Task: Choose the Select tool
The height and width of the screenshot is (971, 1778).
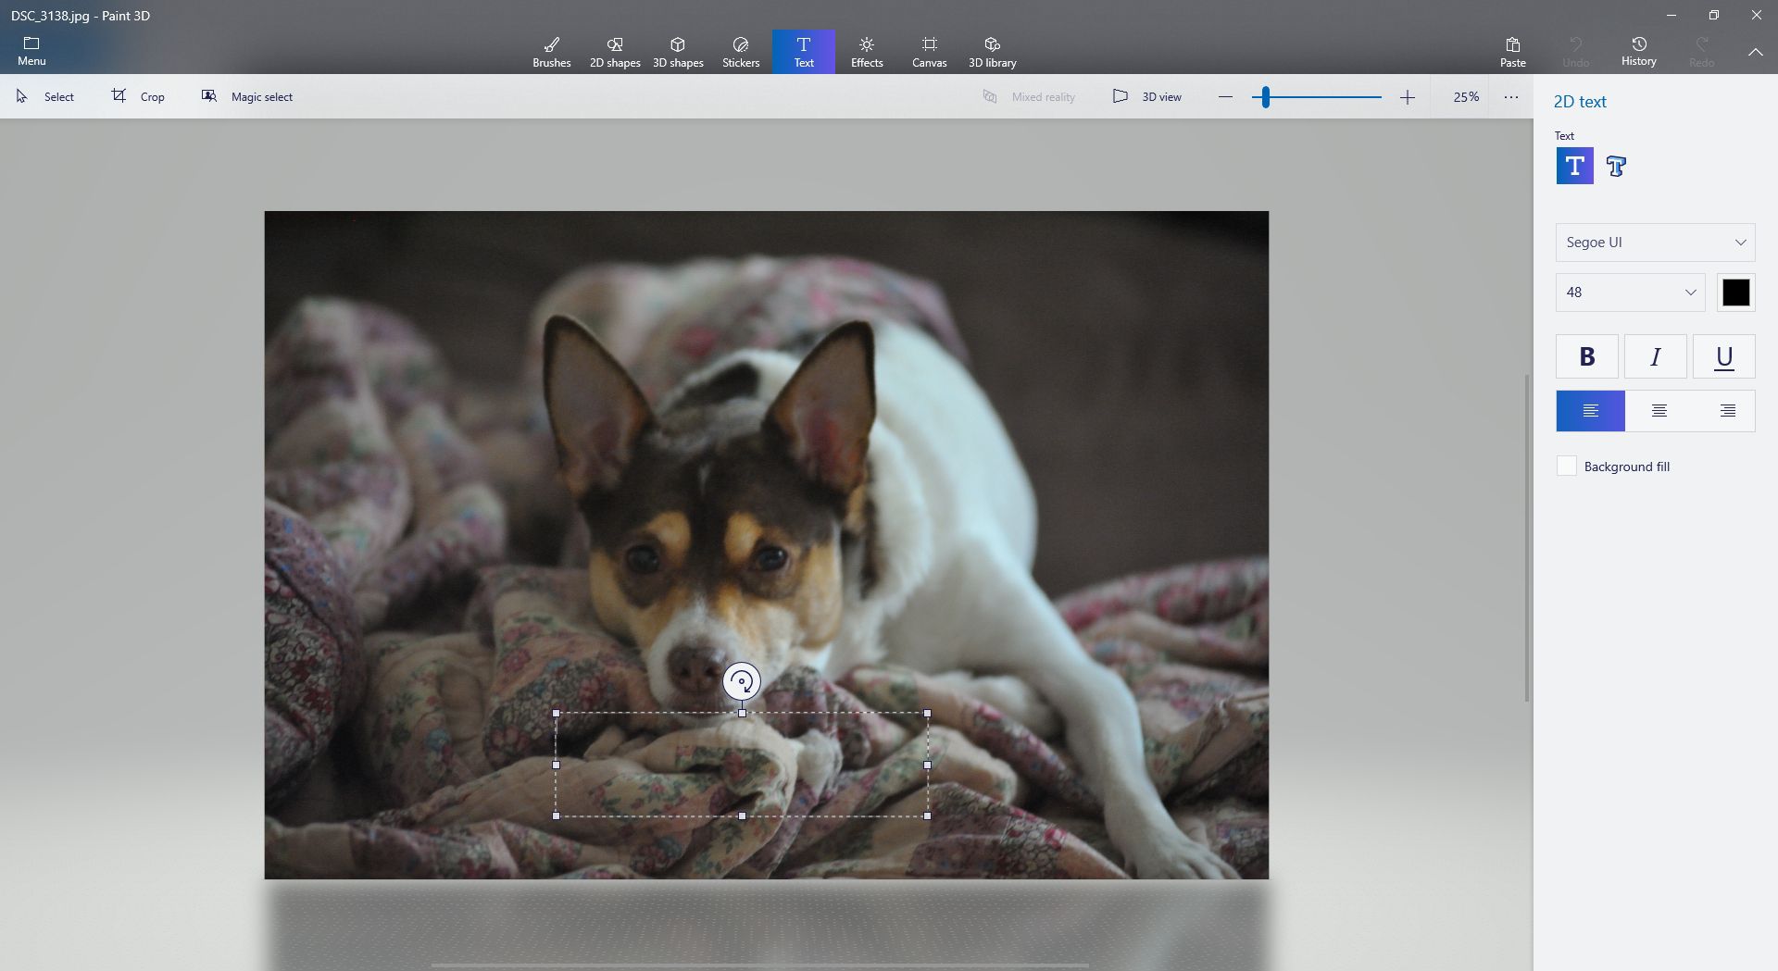Action: pos(45,96)
